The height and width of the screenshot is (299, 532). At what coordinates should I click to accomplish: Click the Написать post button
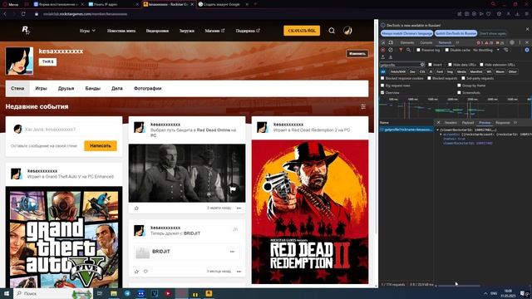pyautogui.click(x=101, y=145)
